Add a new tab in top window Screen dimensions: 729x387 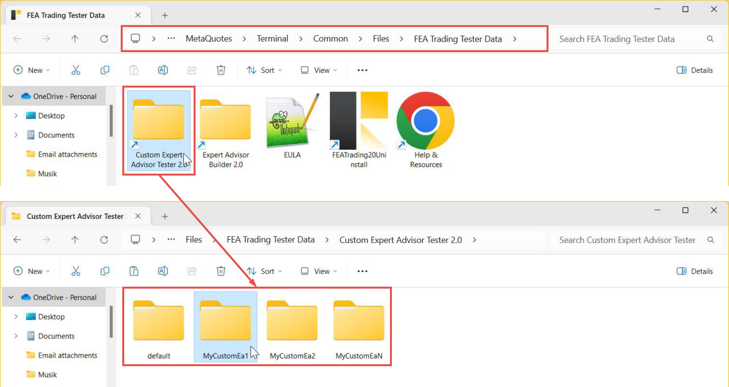pyautogui.click(x=165, y=15)
